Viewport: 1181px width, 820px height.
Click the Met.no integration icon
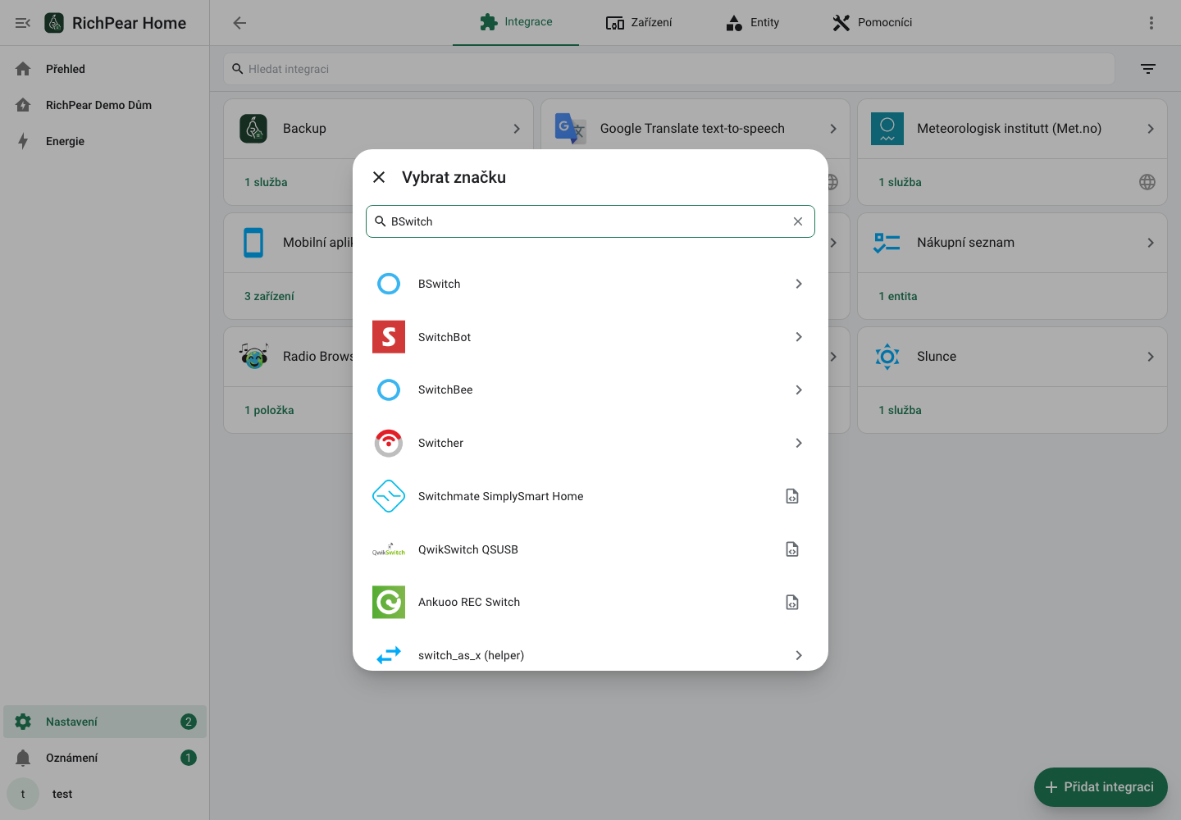(x=887, y=129)
